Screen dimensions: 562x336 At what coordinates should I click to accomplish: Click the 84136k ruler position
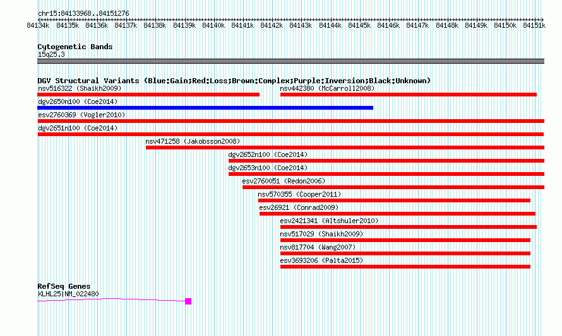pos(97,25)
